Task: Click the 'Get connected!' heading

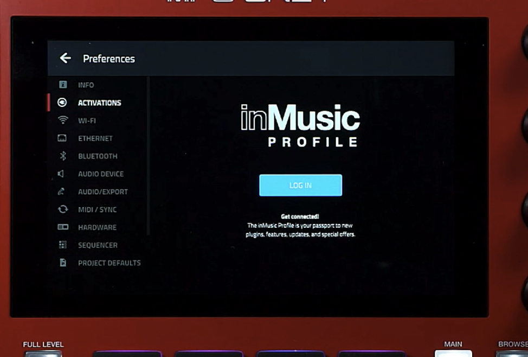Action: 300,216
